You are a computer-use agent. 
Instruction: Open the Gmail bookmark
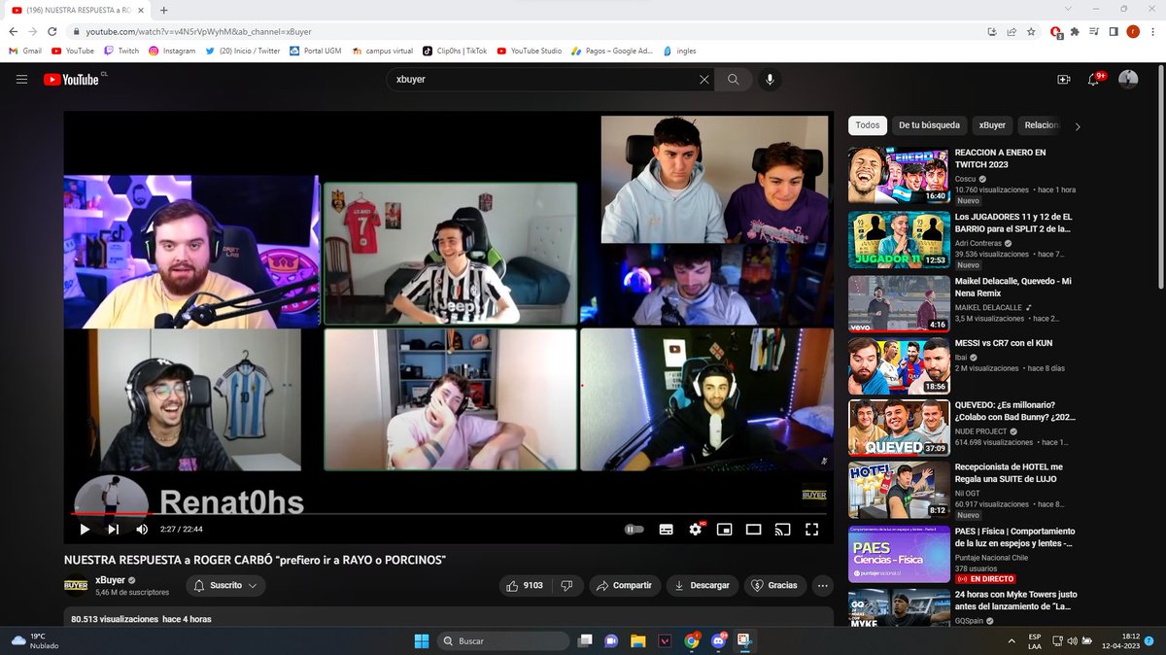(24, 51)
